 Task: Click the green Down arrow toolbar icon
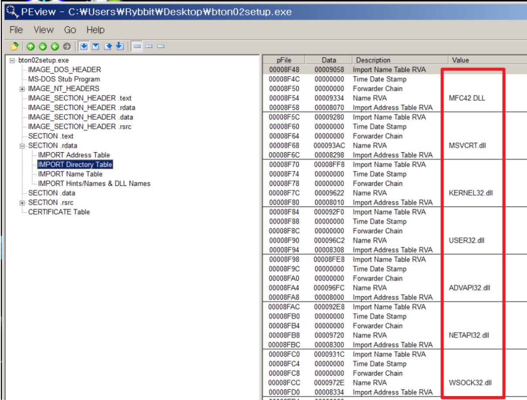tap(43, 46)
